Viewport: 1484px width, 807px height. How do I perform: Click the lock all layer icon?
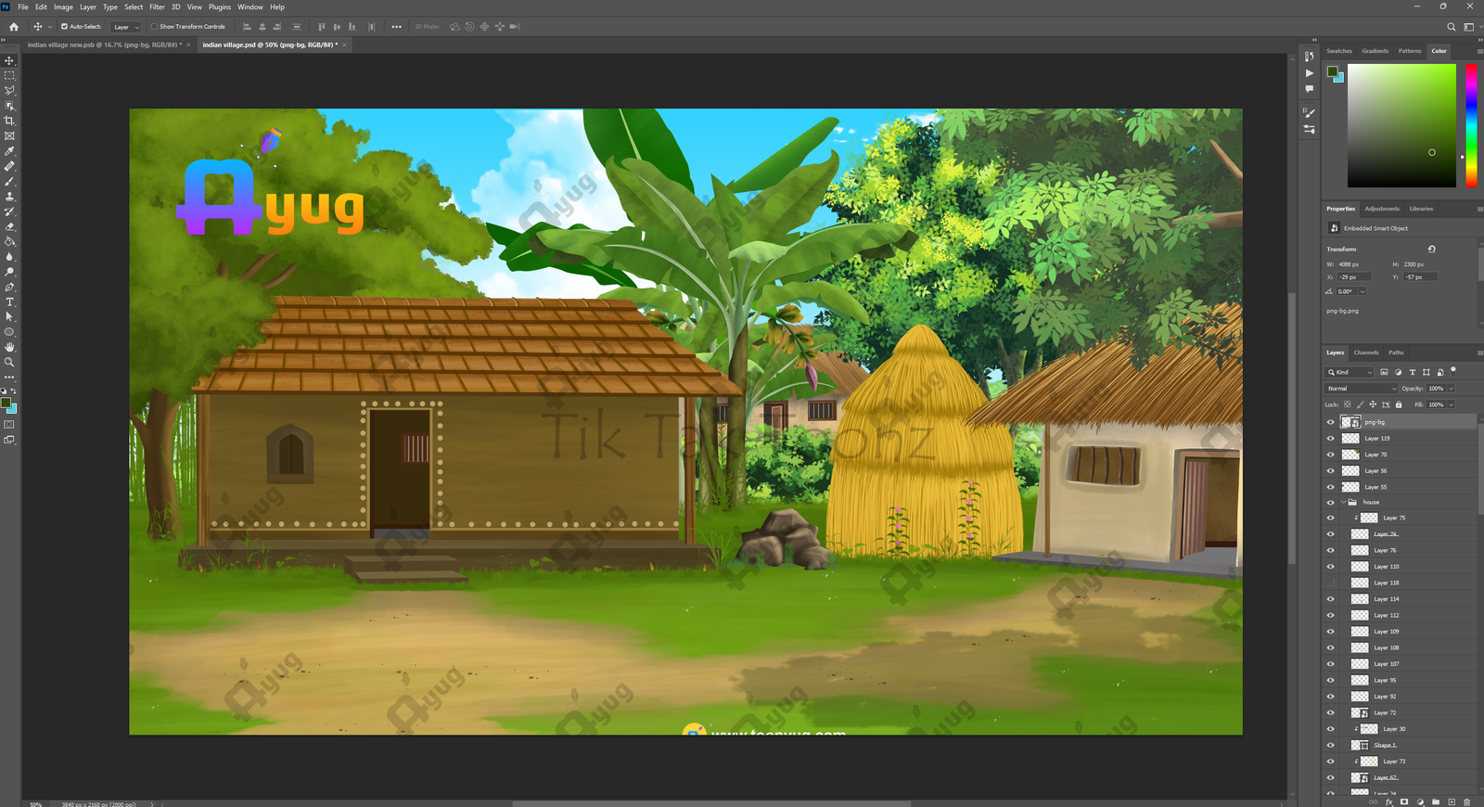pyautogui.click(x=1399, y=404)
